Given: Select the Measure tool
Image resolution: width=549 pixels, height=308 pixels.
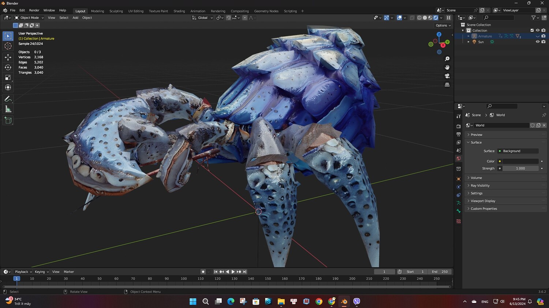Looking at the screenshot, I should click(x=8, y=109).
